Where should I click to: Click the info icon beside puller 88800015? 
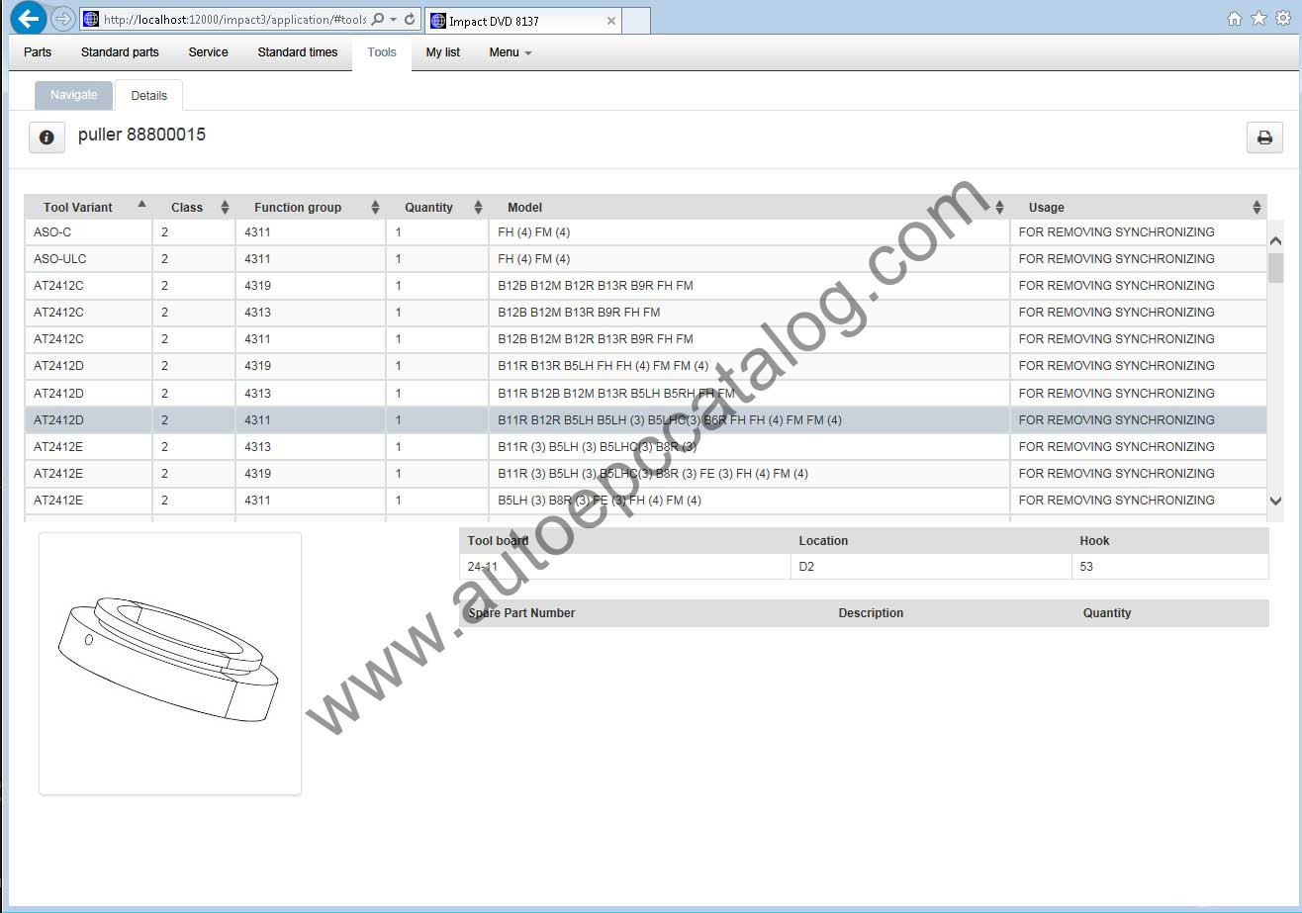pyautogui.click(x=46, y=137)
